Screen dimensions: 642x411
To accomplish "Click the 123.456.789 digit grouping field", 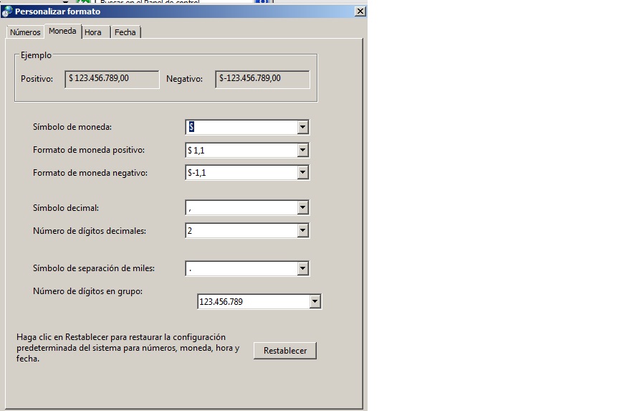I will [253, 302].
